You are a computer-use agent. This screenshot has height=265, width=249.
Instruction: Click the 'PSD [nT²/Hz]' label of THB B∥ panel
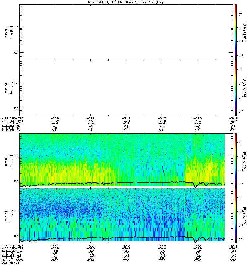245,88
